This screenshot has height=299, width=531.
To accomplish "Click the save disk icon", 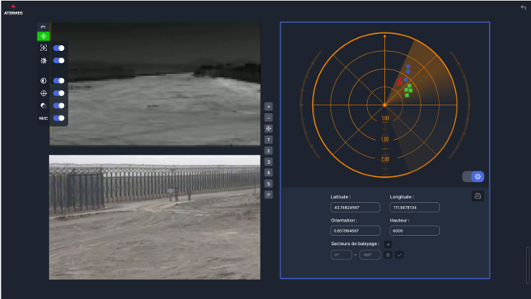I will (478, 196).
